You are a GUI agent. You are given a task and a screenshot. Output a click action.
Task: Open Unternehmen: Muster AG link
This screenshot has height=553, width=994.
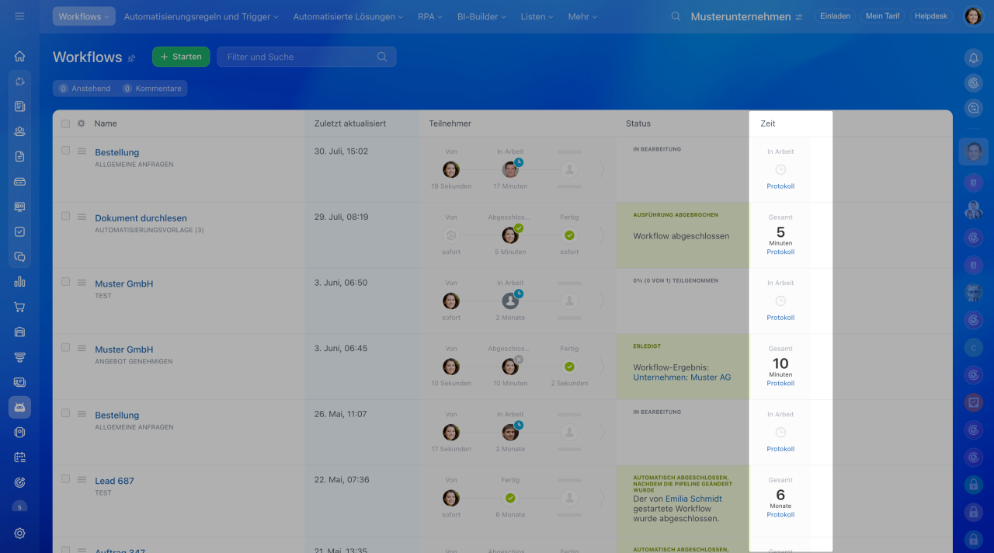pyautogui.click(x=682, y=377)
